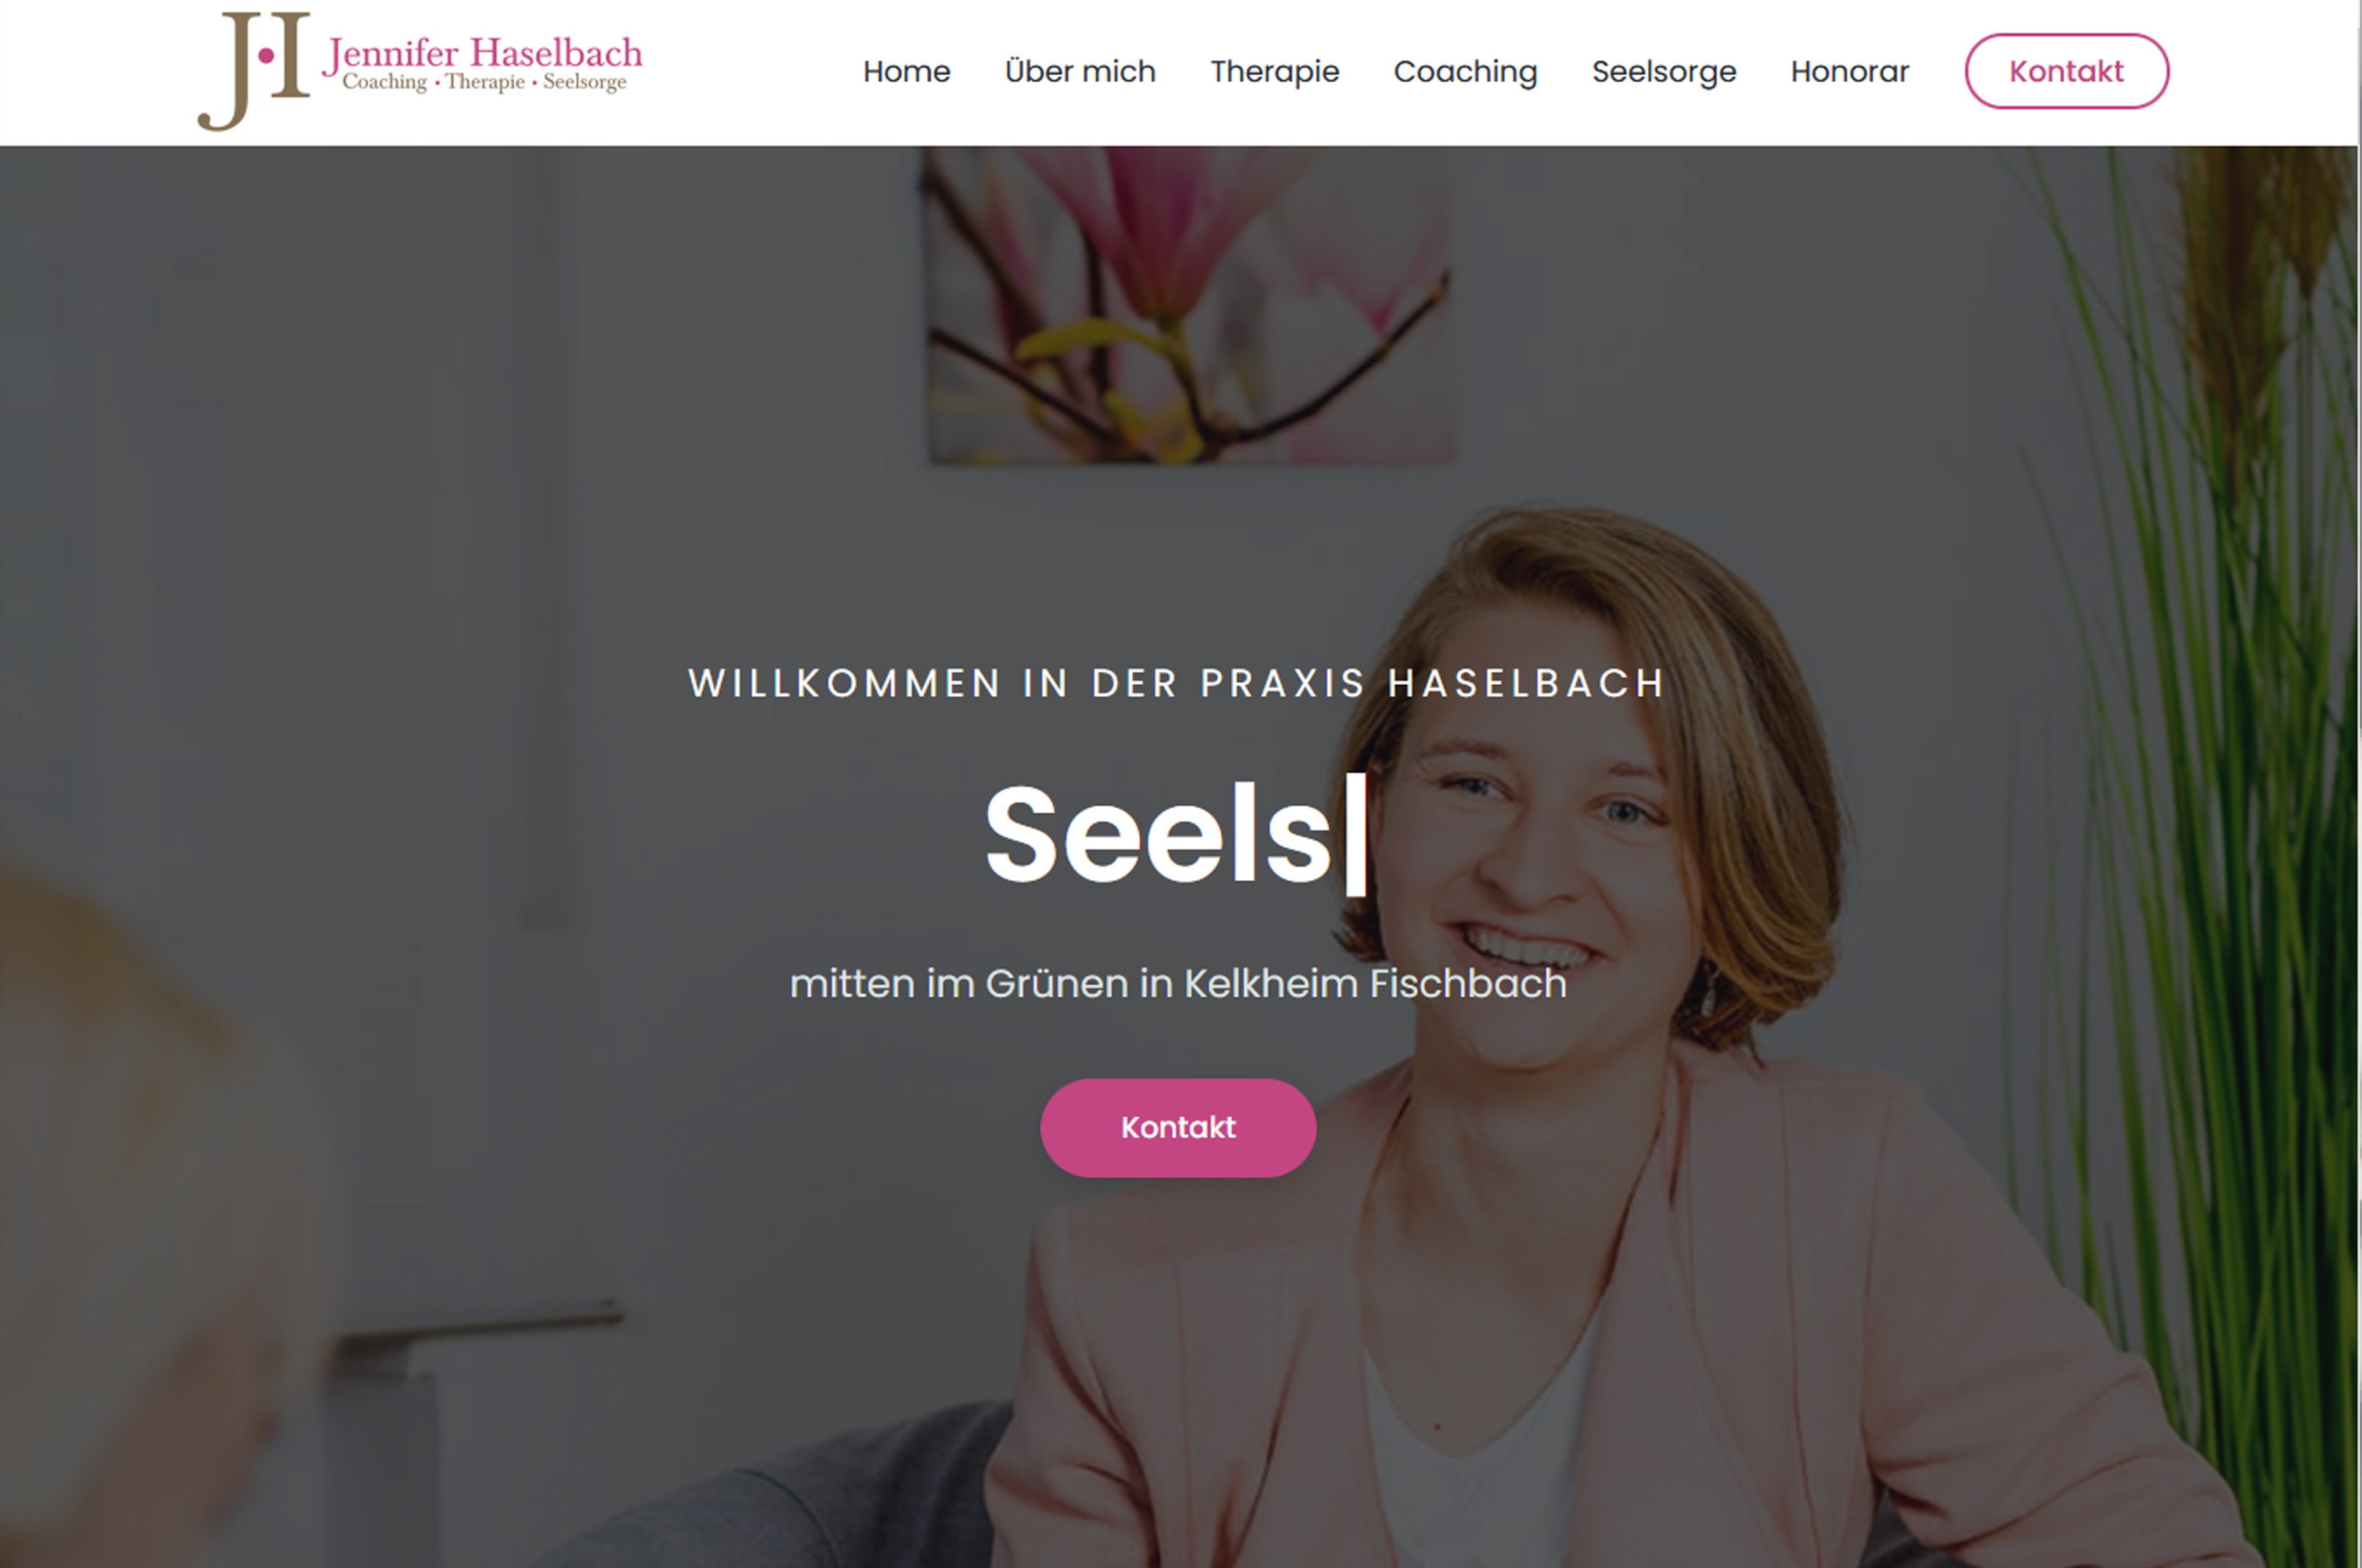This screenshot has width=2362, height=1568.
Task: Click the animated Seels typed headline
Action: 1157,833
